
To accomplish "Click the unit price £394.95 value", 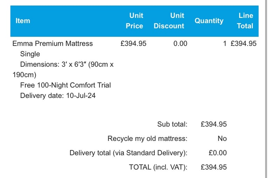I will point(133,44).
